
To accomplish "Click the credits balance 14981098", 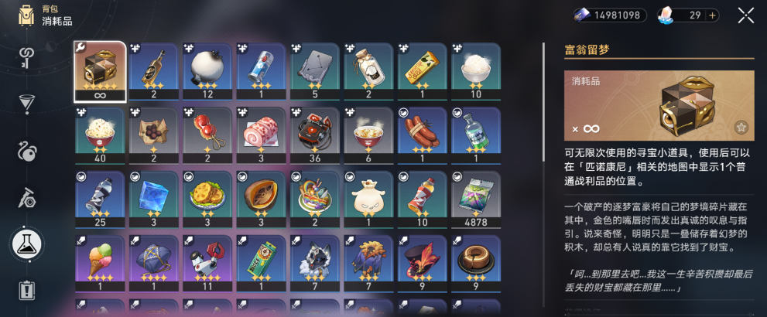I will (609, 15).
